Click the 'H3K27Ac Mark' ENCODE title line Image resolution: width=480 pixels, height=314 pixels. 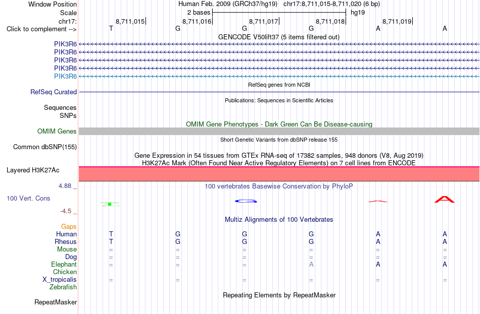(x=279, y=163)
